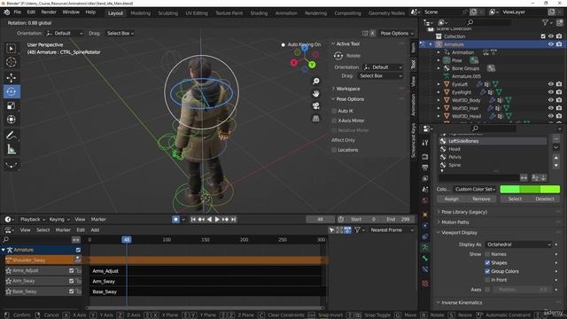567x319 pixels.
Task: Open the Tool properties tab icon
Action: [x=425, y=143]
